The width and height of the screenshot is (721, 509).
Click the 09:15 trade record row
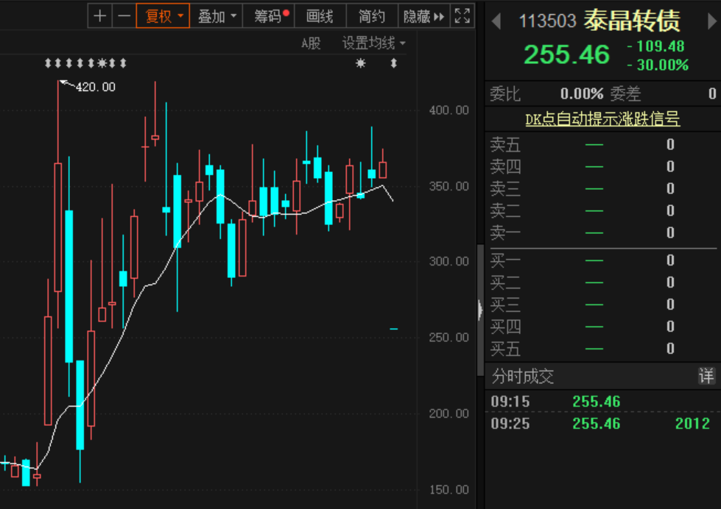coord(603,402)
